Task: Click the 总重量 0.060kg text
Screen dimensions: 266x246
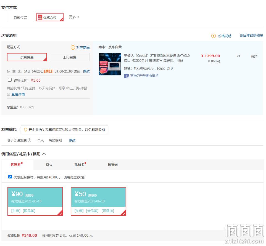Action: click(x=20, y=107)
